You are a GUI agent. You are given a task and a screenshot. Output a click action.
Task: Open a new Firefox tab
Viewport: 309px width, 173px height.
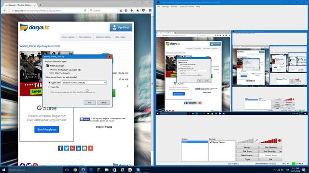tap(40, 5)
